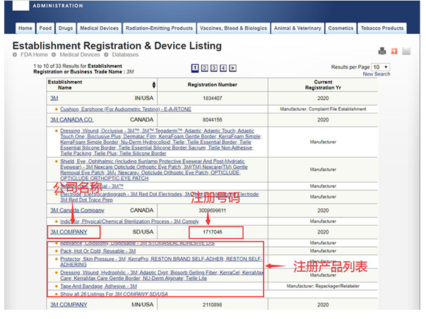Expand all 26 listings for 3M COMPANY SD/USA
Image resolution: width=426 pixels, height=319 pixels.
point(113,293)
